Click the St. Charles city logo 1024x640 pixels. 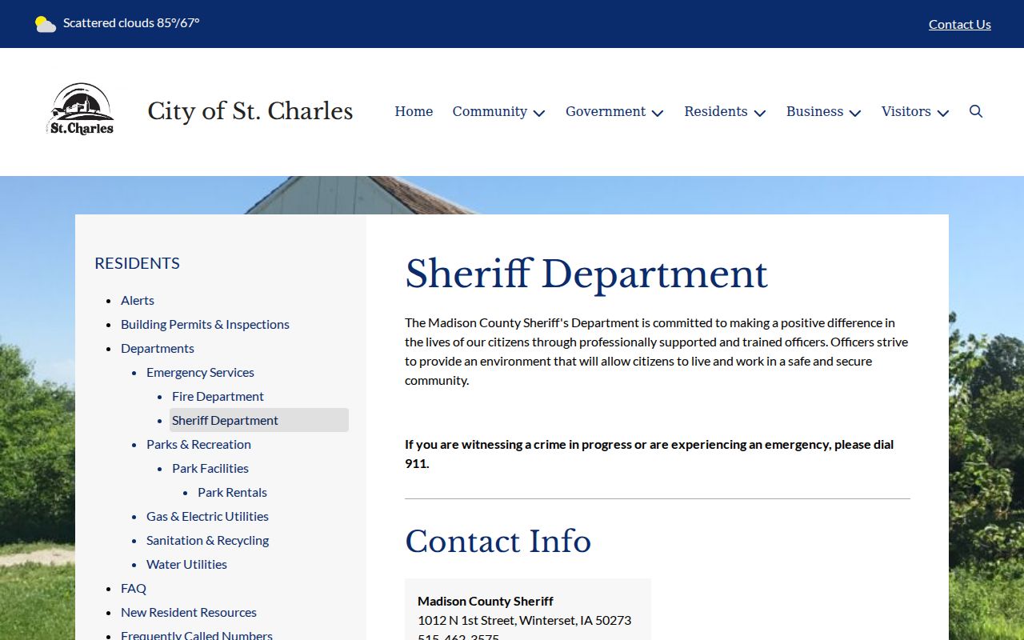tap(81, 110)
